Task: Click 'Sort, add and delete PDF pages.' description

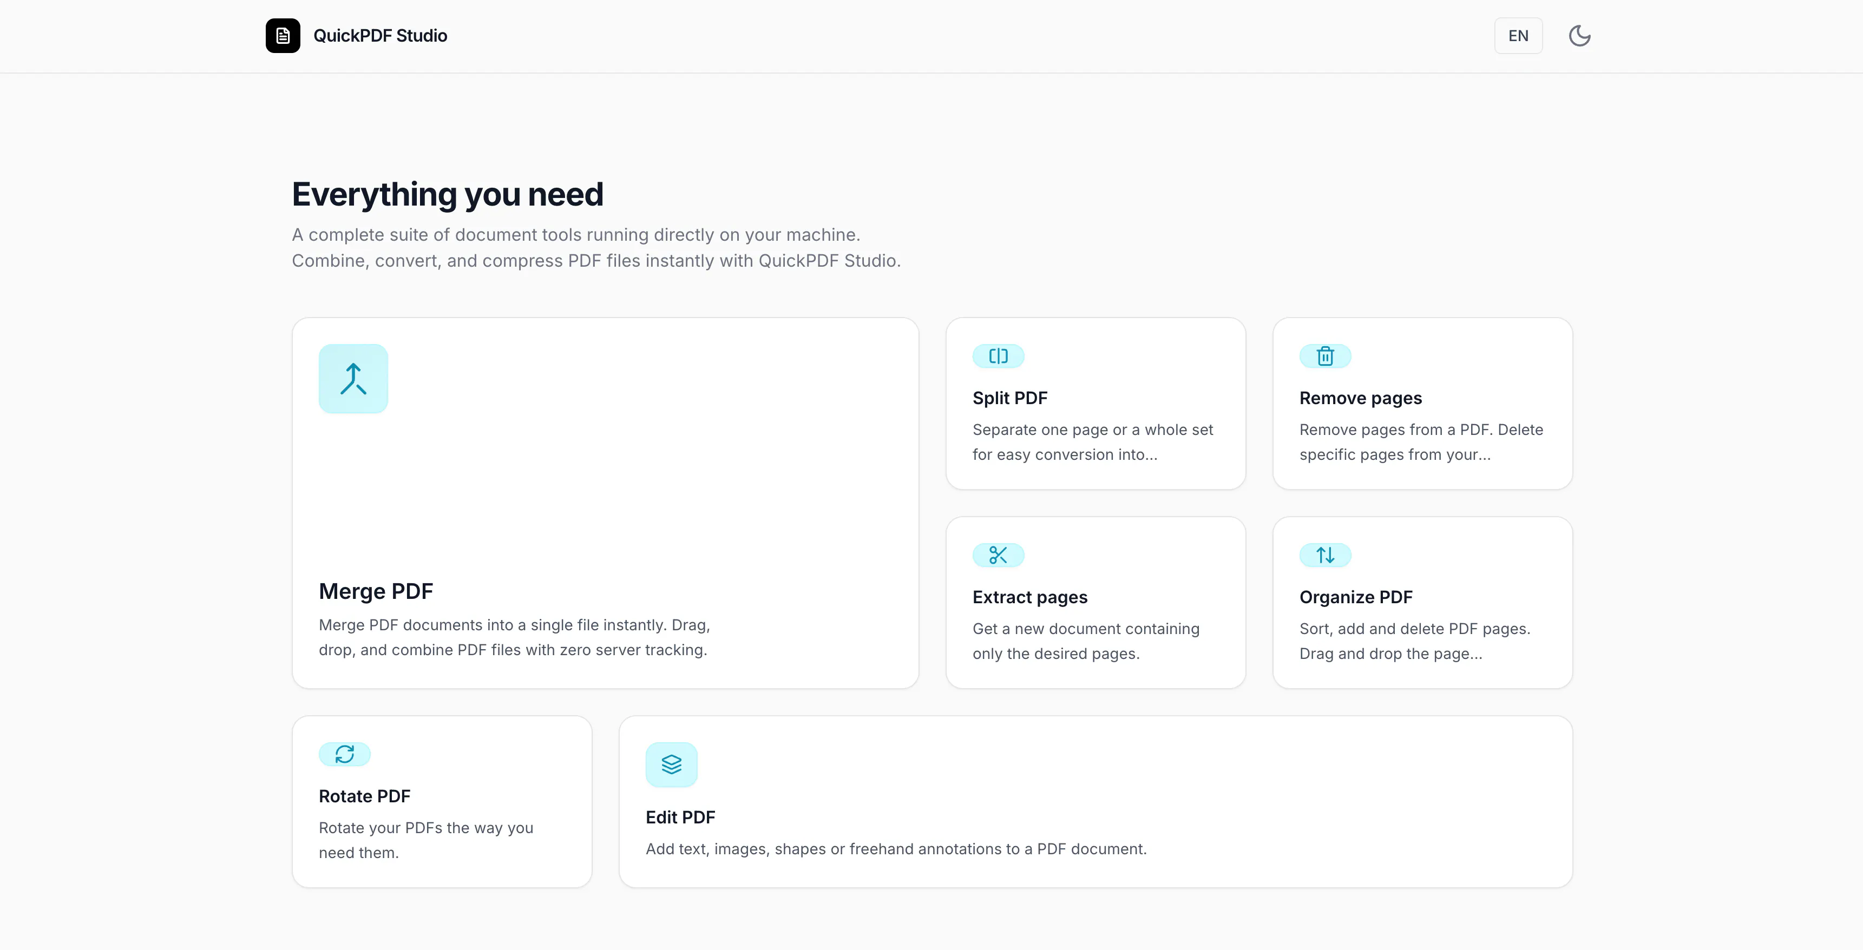Action: coord(1415,641)
